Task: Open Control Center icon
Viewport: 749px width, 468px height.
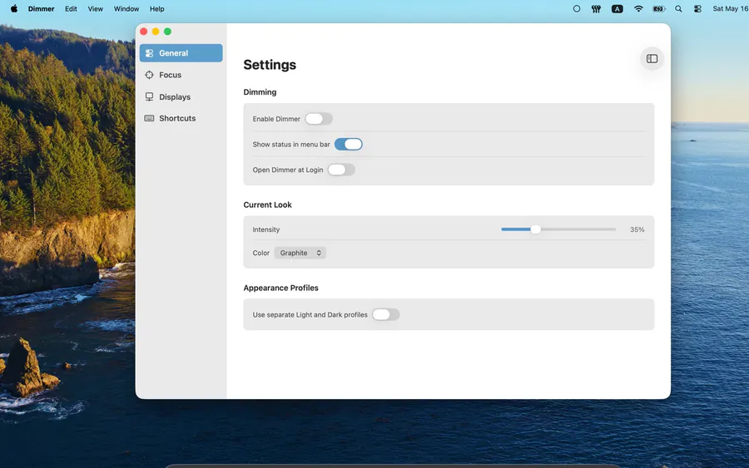Action: 697,8
